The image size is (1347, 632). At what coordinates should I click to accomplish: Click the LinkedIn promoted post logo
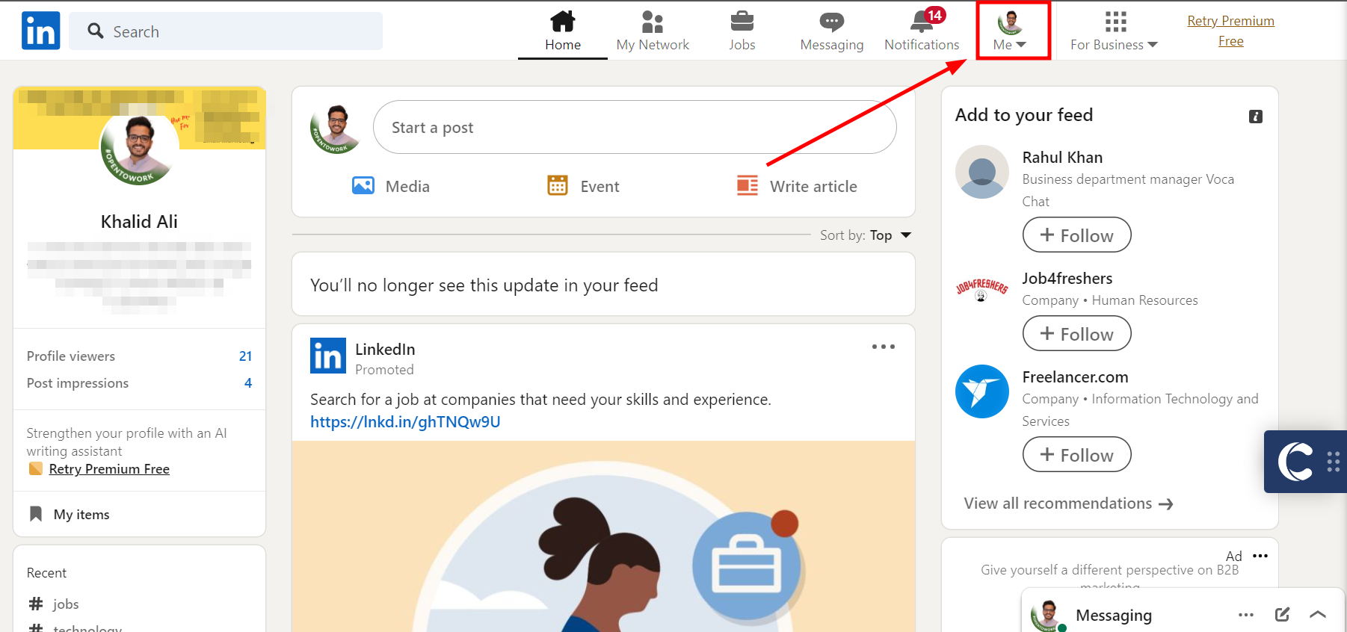click(x=328, y=356)
